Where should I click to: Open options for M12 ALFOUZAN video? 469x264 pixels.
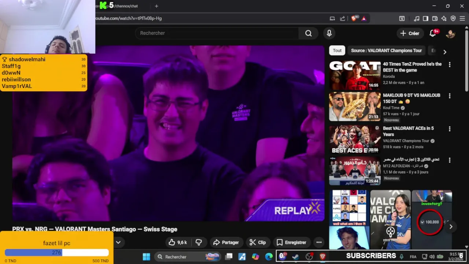click(450, 160)
